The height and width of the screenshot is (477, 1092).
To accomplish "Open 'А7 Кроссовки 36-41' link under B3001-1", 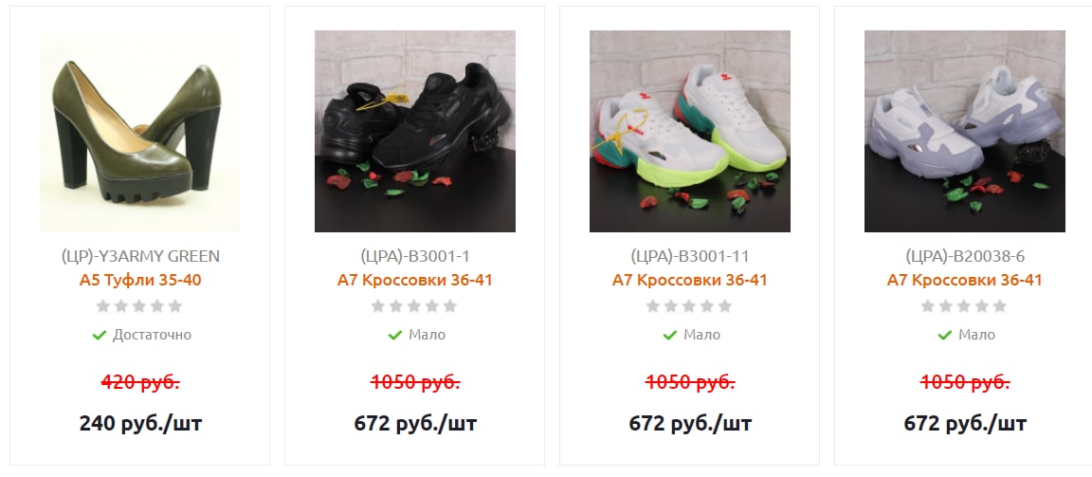I will tap(415, 280).
